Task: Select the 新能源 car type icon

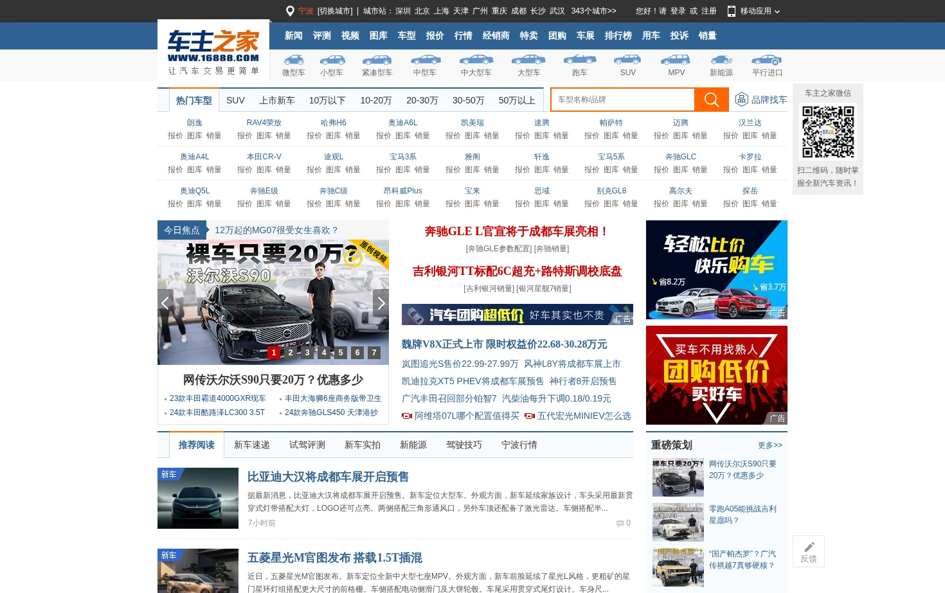Action: pos(721,60)
